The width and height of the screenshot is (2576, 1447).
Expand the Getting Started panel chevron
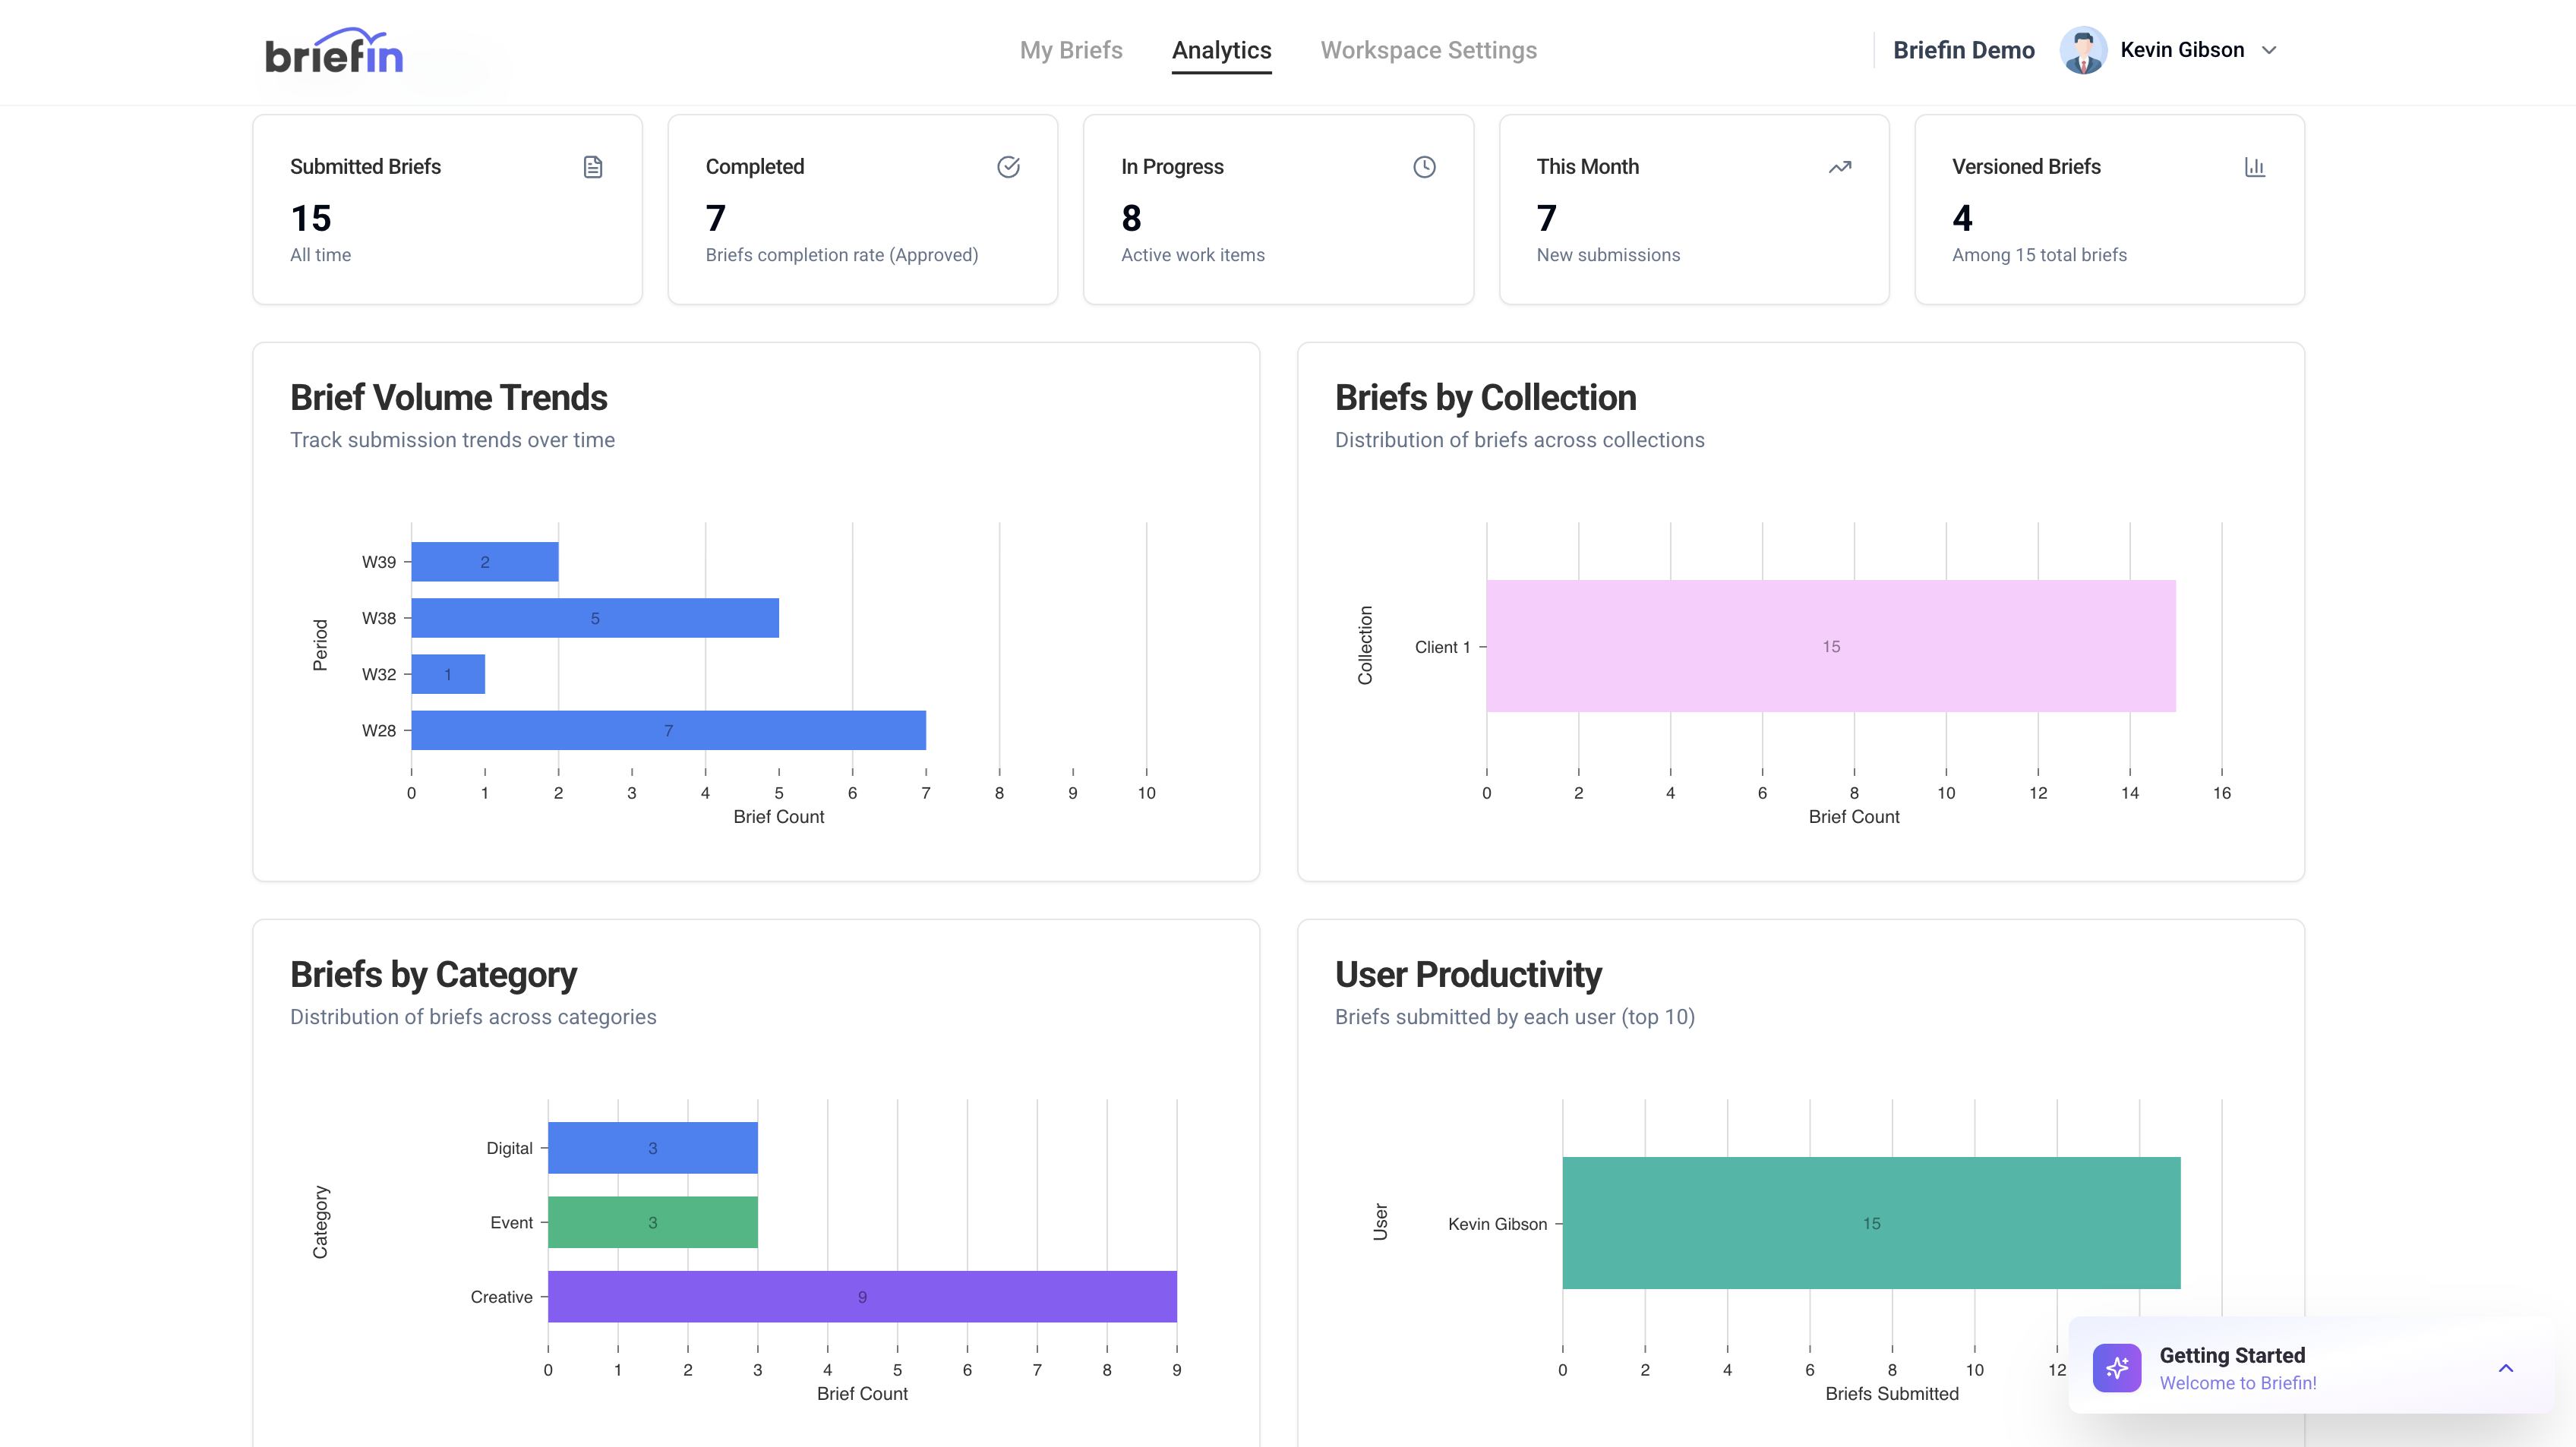click(x=2506, y=1368)
